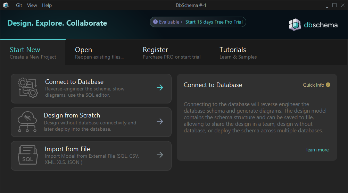This screenshot has height=193, width=348.
Task: Click the DbSchema app icon in title bar
Action: [x=6, y=5]
